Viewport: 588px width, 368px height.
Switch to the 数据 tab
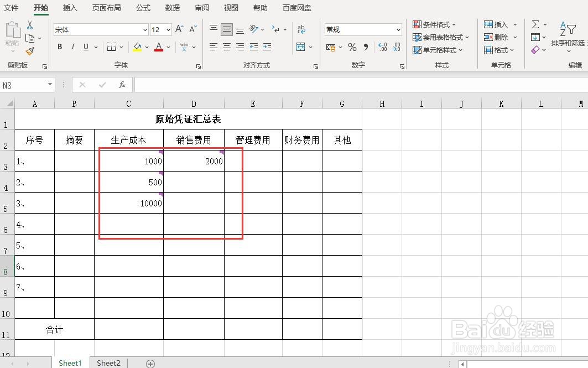coord(173,8)
